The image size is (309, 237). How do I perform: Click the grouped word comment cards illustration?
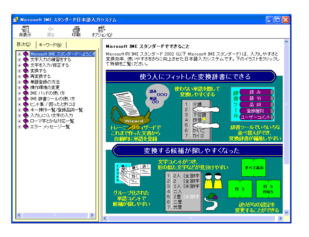click(133, 175)
